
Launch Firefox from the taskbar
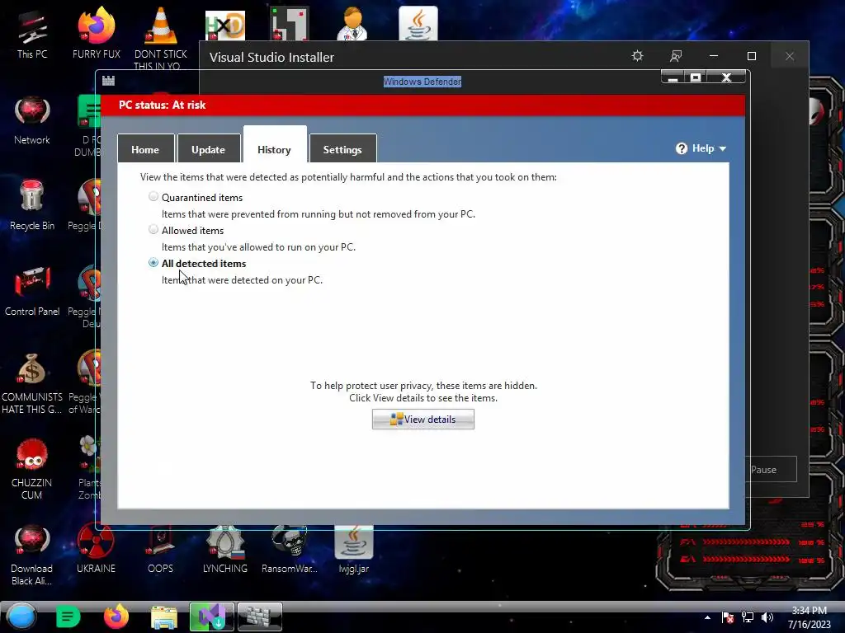point(116,617)
